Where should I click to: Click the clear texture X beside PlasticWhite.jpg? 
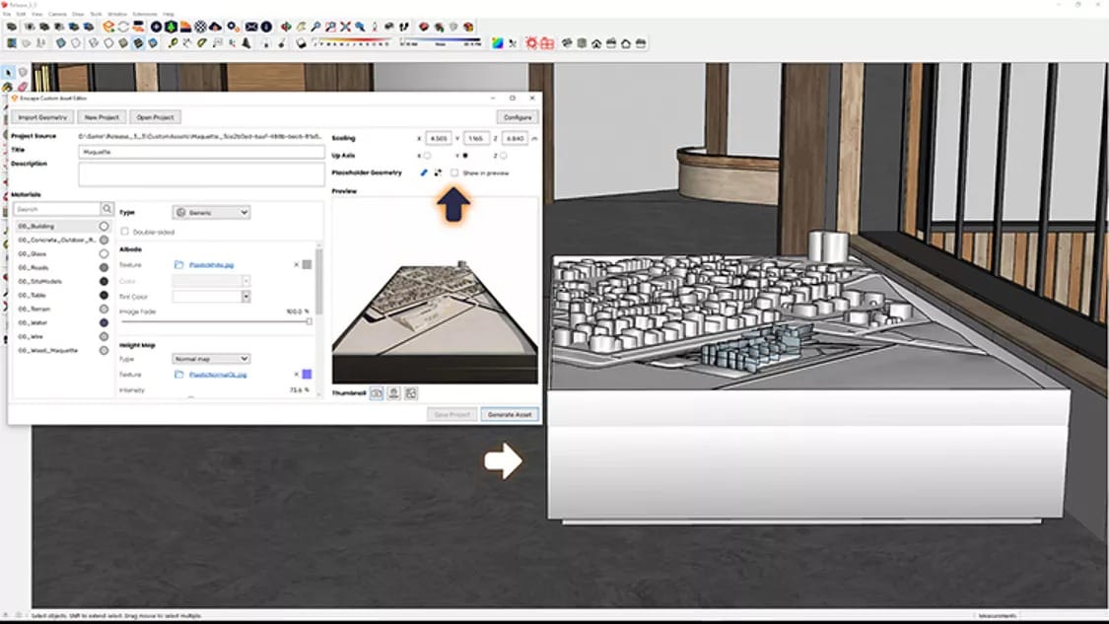(296, 265)
